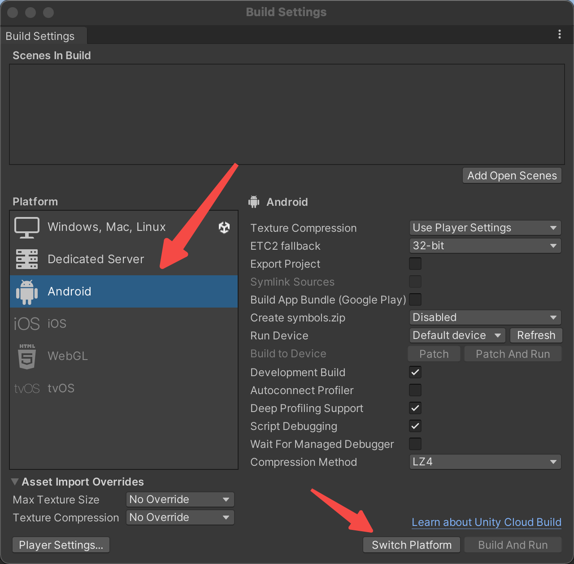
Task: Collapse the Asset Import Overrides section
Action: 15,482
